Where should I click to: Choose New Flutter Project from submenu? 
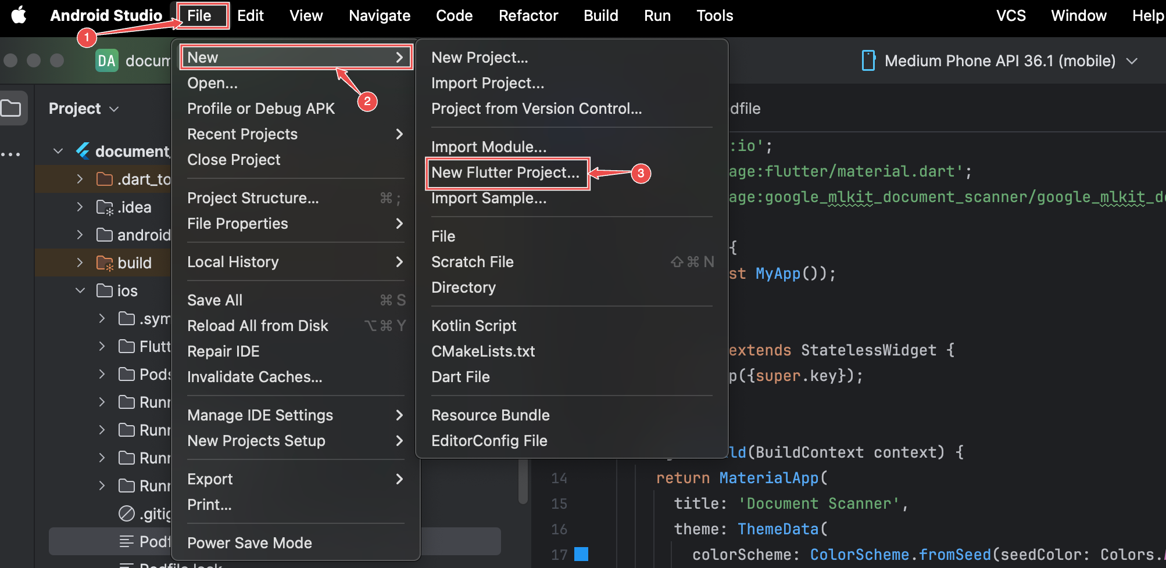point(505,173)
